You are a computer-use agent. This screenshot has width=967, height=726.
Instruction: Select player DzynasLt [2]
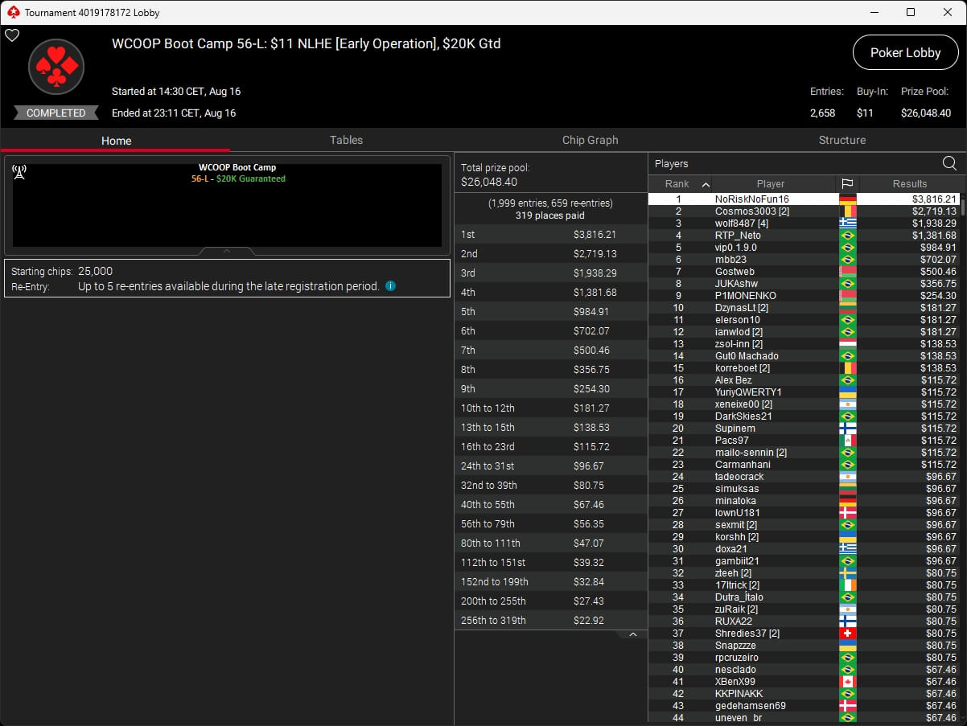pyautogui.click(x=804, y=307)
